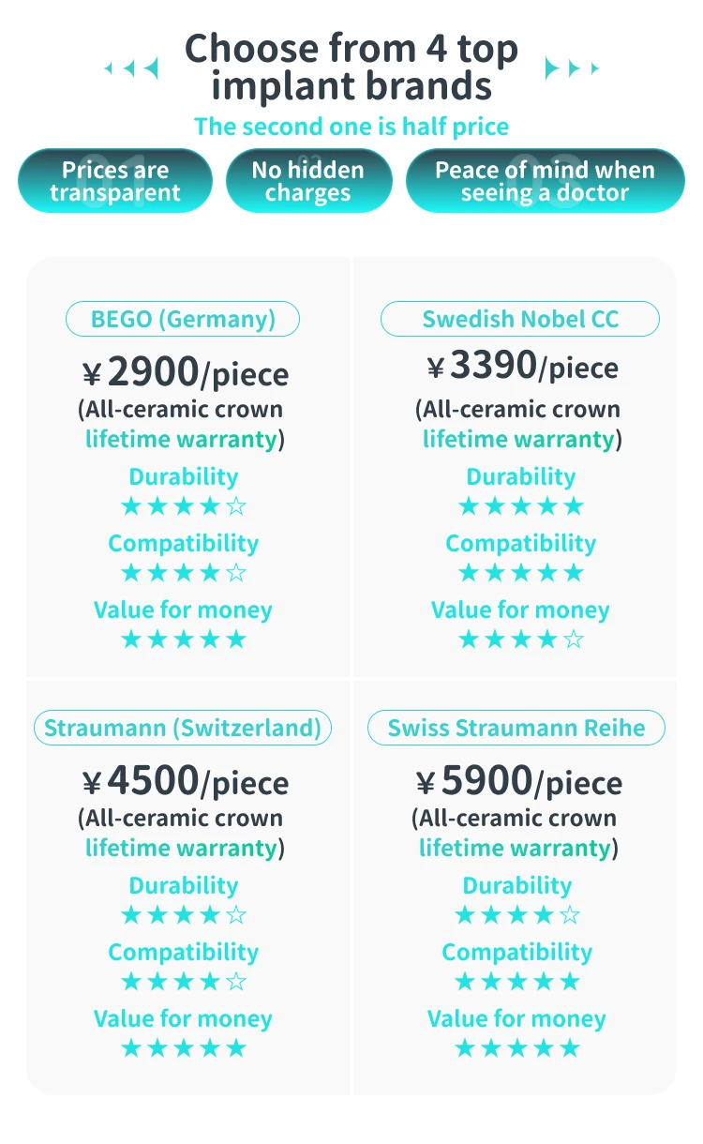Open the Swiss Straumann Reihe brand label
703x1144 pixels.
516,728
